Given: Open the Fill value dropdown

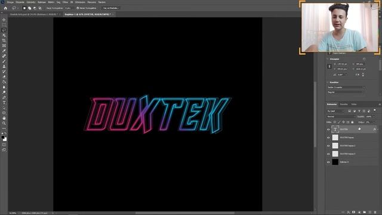Looking at the screenshot, I should (375, 122).
